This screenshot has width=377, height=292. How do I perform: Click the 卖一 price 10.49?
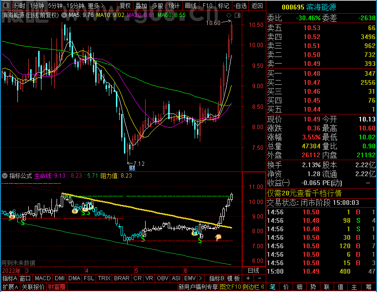click(312, 64)
